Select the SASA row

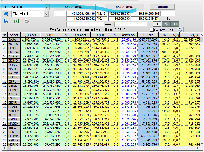click(101, 39)
